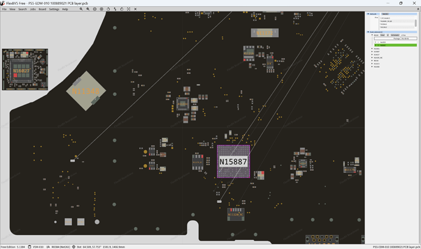
Task: Expand the last part entry in parts list
Action: click(x=372, y=67)
